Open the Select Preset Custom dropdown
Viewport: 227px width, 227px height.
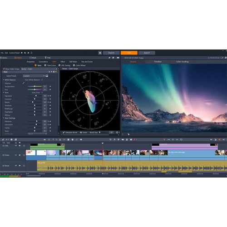pyautogui.click(x=34, y=76)
